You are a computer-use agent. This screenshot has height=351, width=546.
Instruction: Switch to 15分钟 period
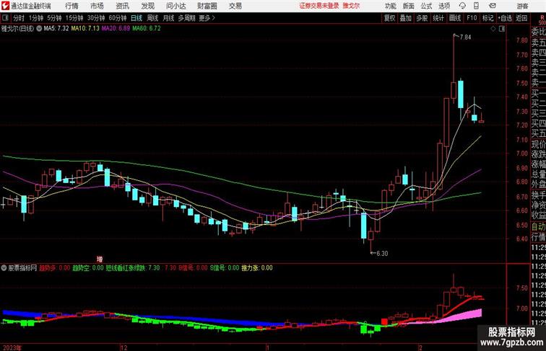tap(74, 18)
